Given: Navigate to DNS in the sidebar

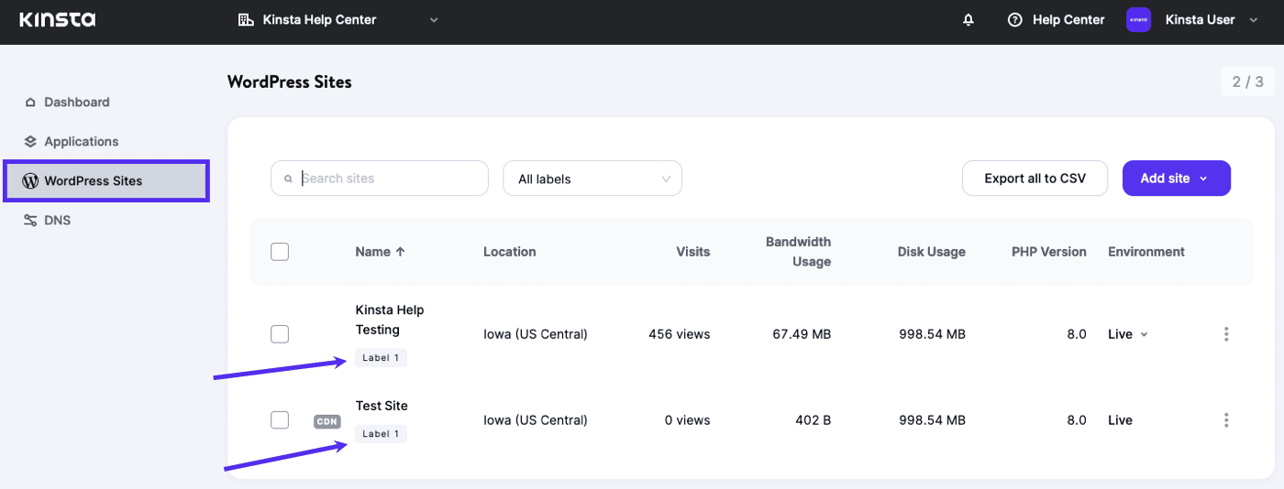Looking at the screenshot, I should point(57,221).
